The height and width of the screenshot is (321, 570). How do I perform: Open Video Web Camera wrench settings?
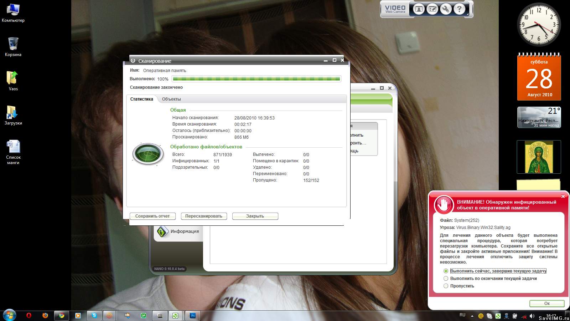click(446, 9)
